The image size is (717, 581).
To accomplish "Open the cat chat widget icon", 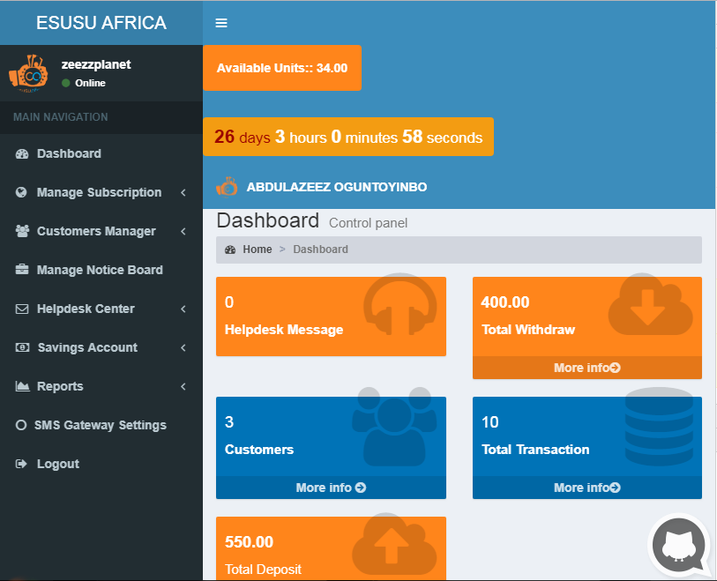I will [x=679, y=546].
